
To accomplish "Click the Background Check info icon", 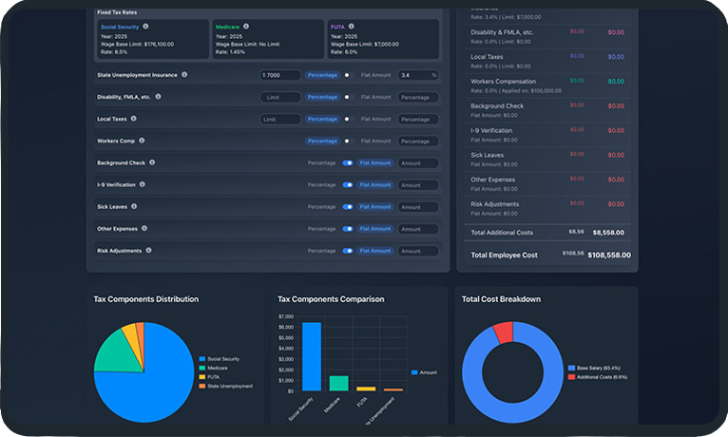I will pos(152,162).
